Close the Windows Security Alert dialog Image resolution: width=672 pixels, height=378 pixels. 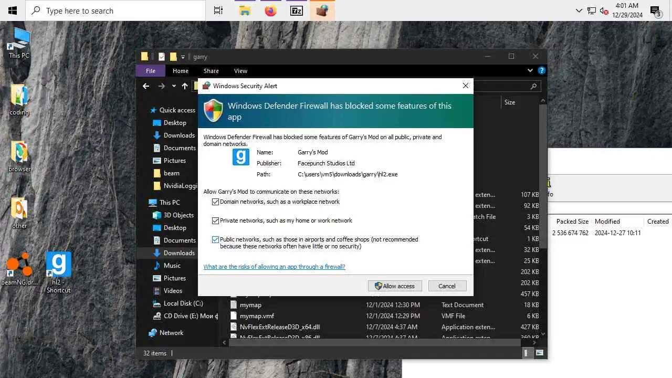click(x=465, y=86)
